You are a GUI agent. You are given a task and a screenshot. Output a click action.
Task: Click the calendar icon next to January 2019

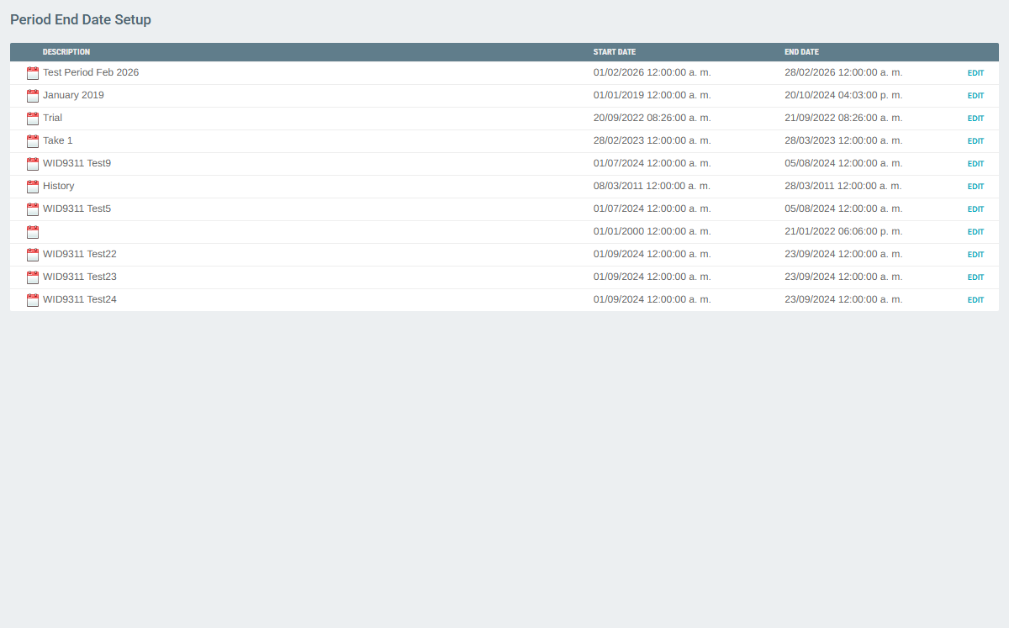pos(33,96)
